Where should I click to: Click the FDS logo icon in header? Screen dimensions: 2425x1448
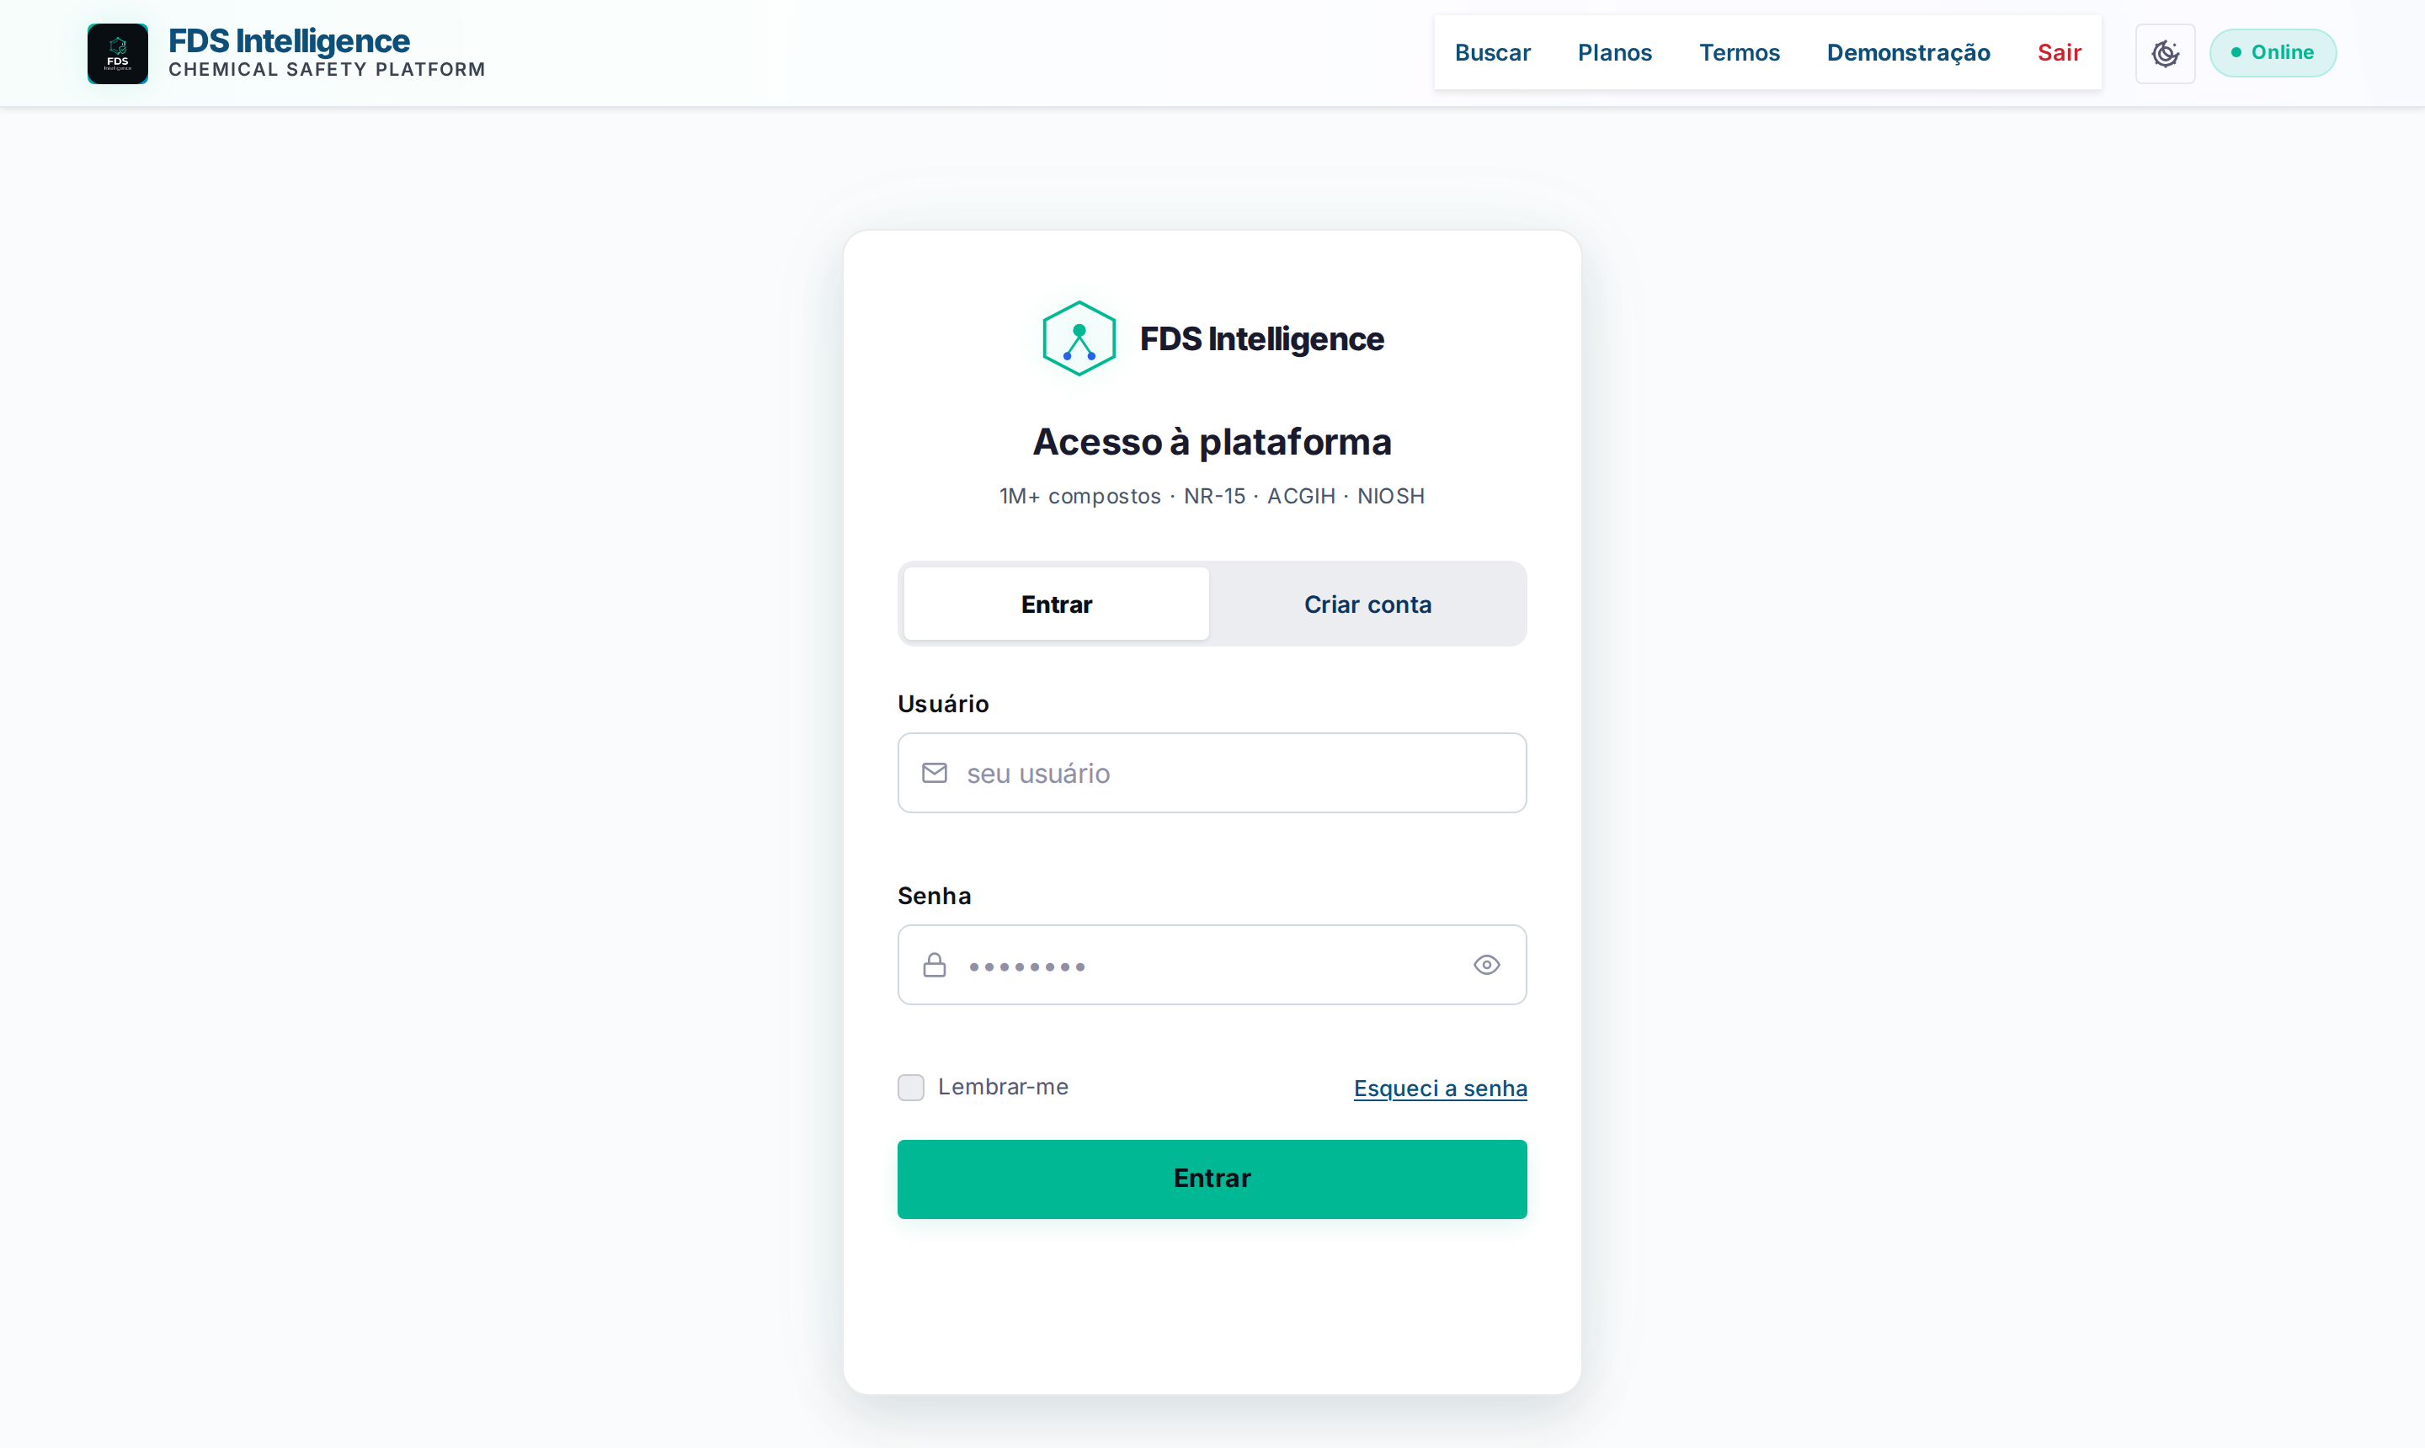(x=117, y=54)
